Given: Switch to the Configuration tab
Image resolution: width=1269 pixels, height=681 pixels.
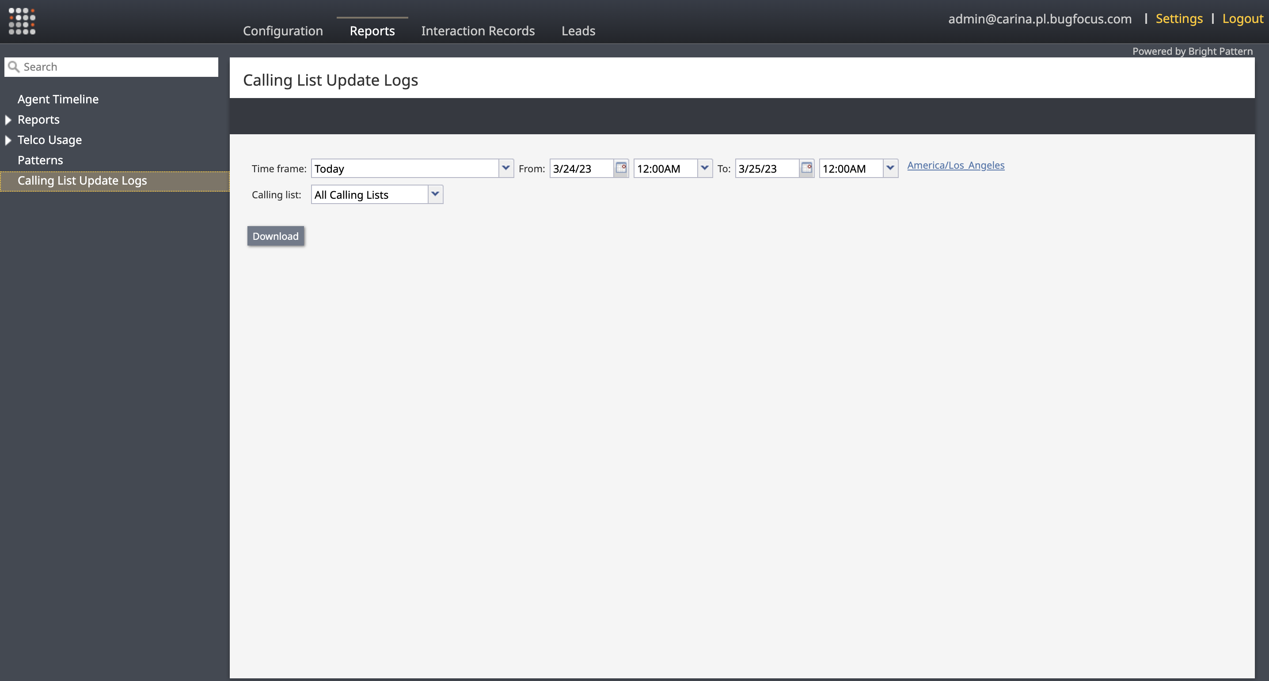Looking at the screenshot, I should [x=283, y=30].
